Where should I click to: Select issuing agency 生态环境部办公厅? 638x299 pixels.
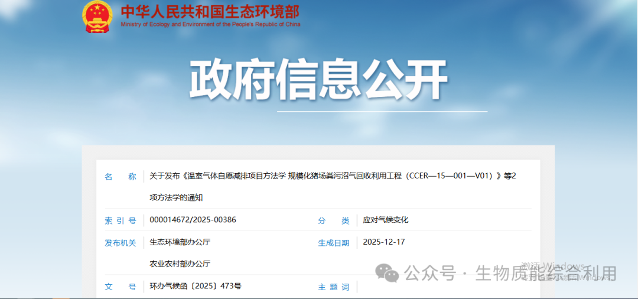180,242
